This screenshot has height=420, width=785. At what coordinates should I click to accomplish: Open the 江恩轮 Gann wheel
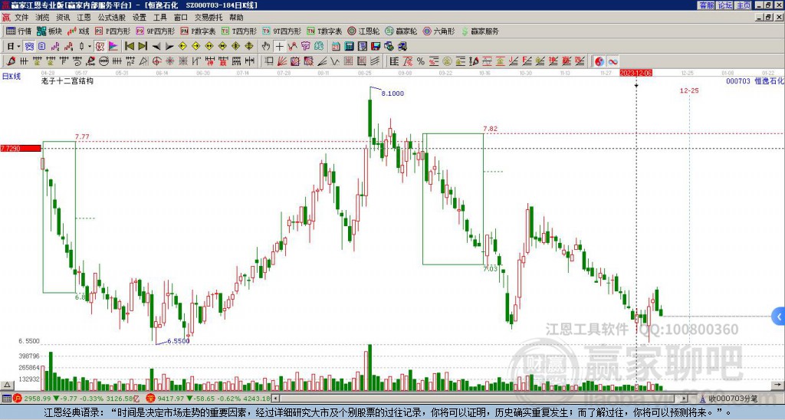tap(363, 31)
